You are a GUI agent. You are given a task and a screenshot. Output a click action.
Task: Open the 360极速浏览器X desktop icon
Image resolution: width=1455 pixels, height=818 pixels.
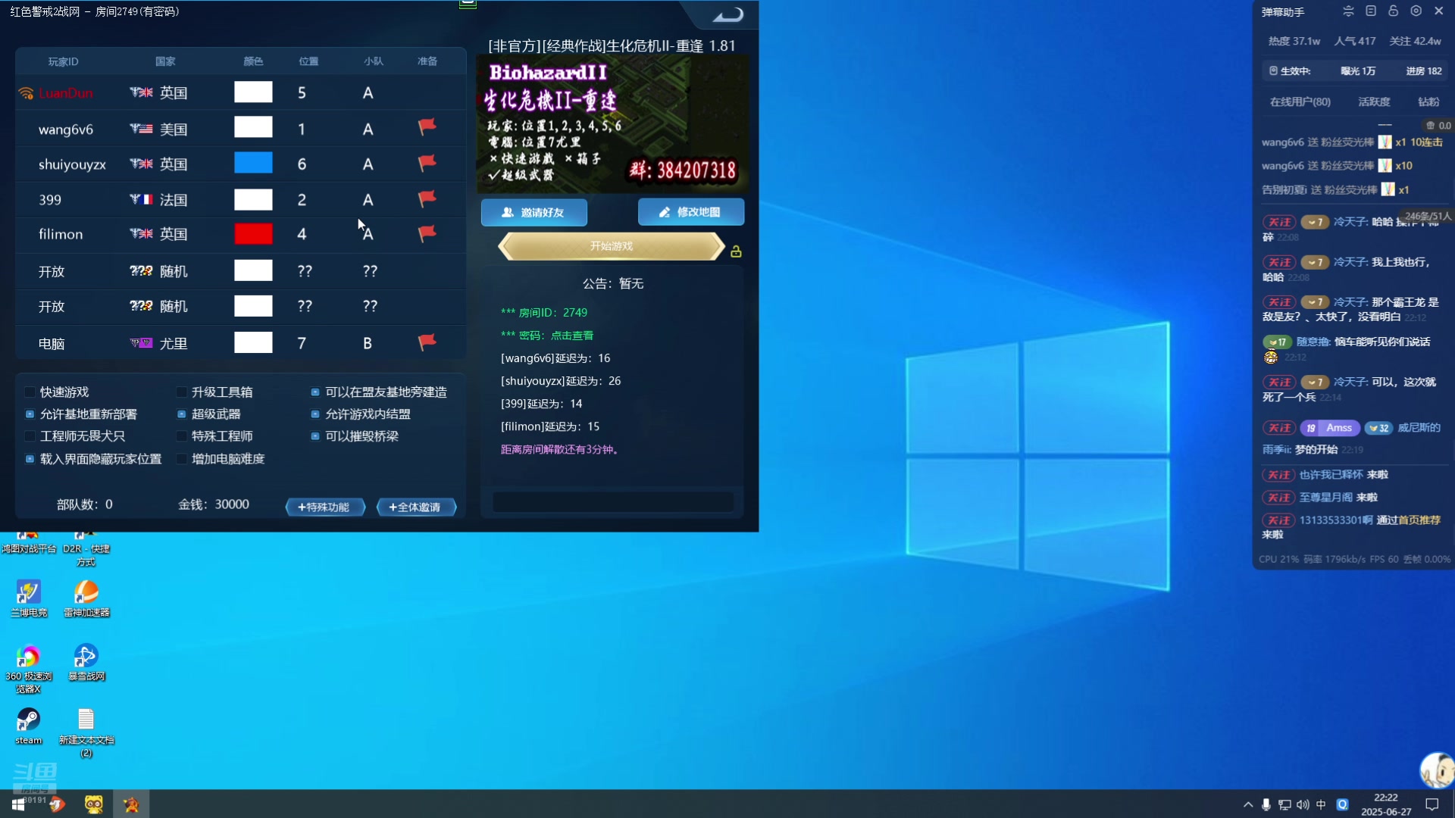29,670
